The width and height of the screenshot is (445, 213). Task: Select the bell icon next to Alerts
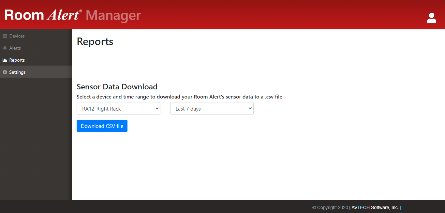click(x=5, y=48)
